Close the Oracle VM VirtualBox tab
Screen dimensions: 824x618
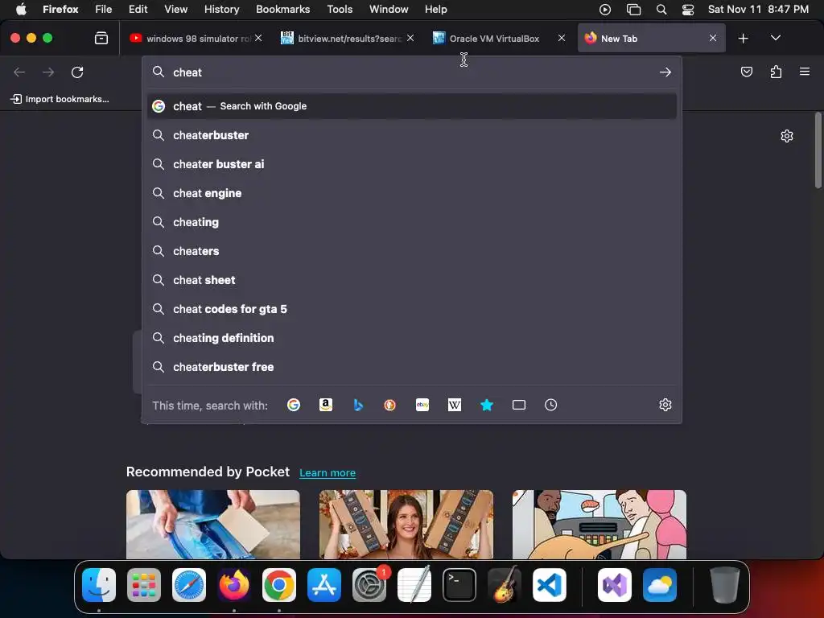tap(561, 38)
